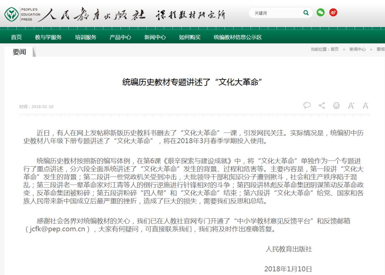The height and width of the screenshot is (275, 385).
Task: Open the 教与学服务 menu
Action: tap(48, 37)
